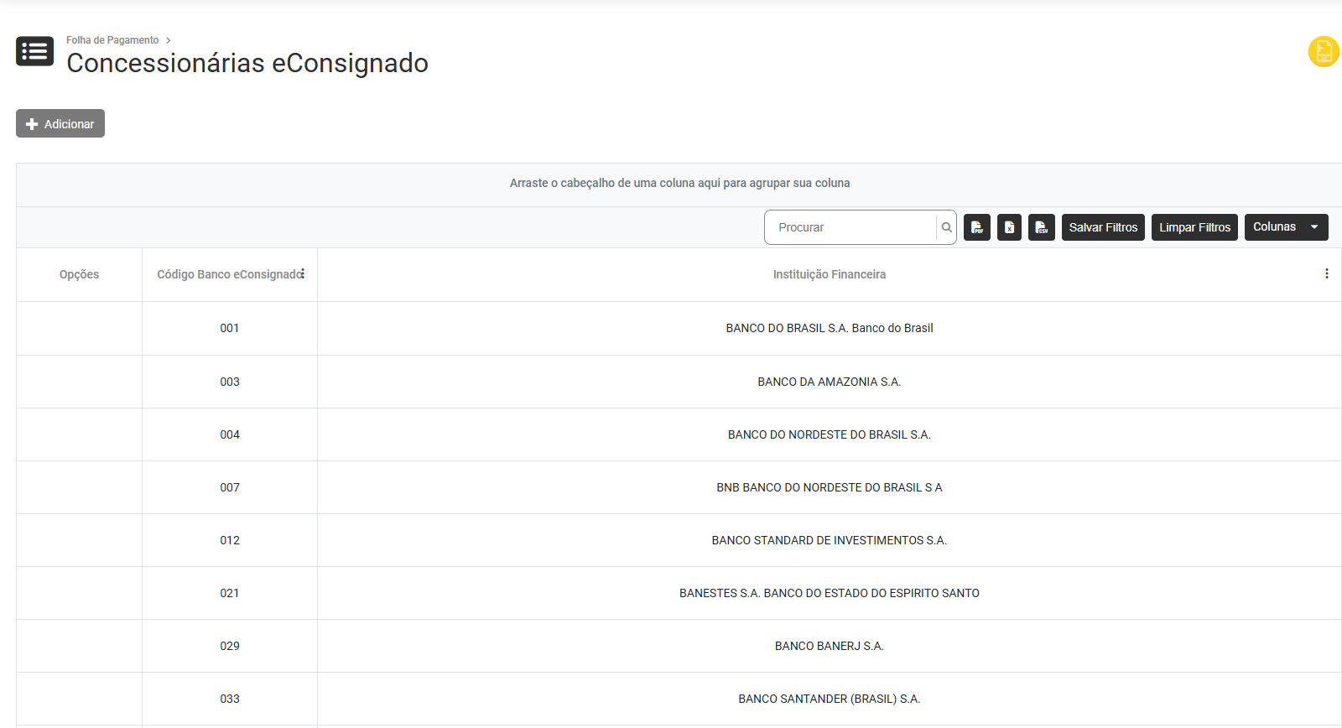Click the Opções column header
Viewport: 1342px width, 728px height.
pyautogui.click(x=79, y=274)
